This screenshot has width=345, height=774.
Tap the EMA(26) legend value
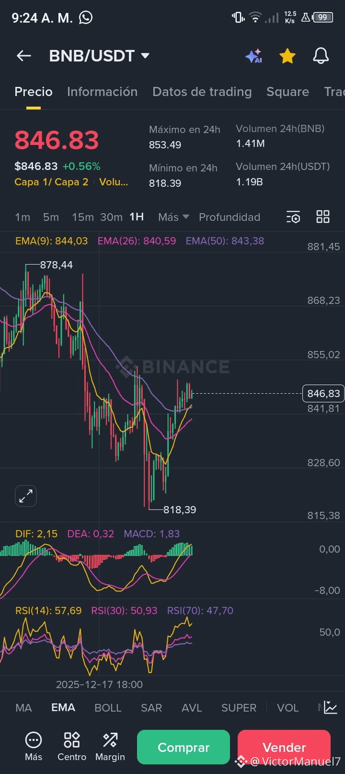coord(137,241)
